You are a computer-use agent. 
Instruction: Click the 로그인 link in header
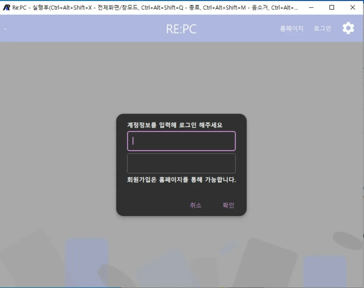322,28
